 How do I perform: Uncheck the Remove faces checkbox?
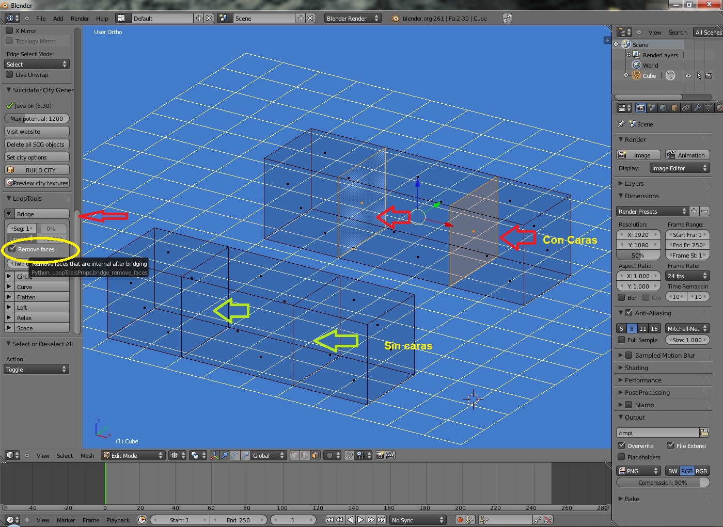(12, 249)
